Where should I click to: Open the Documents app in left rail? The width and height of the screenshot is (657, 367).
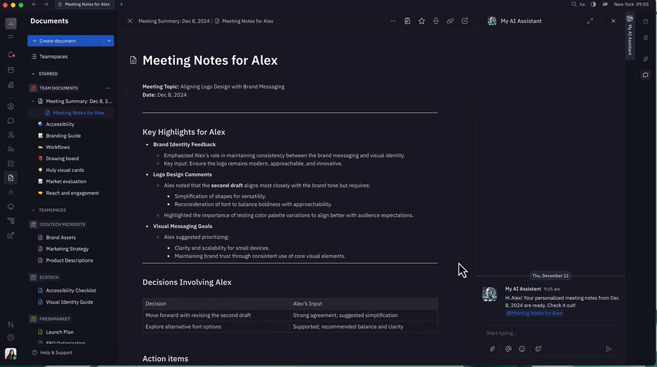(11, 178)
